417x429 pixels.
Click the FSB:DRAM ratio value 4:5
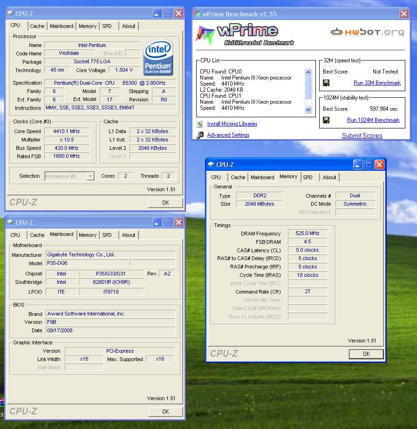pyautogui.click(x=308, y=242)
